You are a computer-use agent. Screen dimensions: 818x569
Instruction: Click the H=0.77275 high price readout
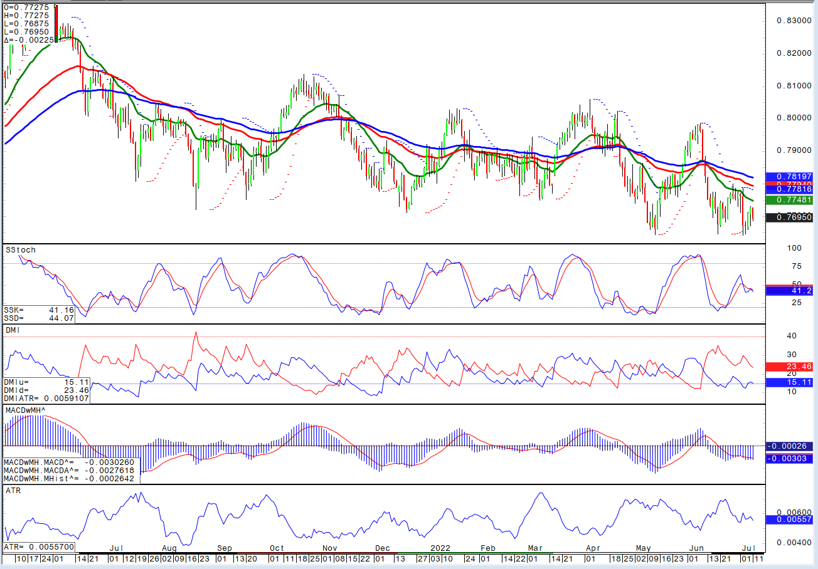(x=28, y=16)
